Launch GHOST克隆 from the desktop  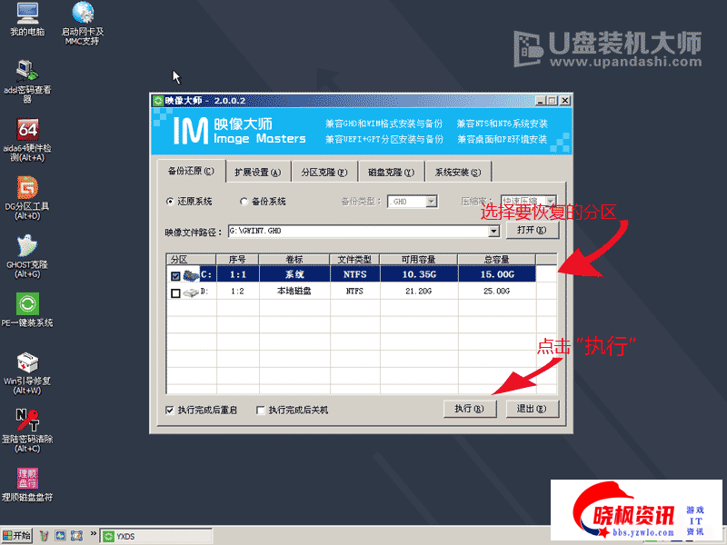click(27, 246)
